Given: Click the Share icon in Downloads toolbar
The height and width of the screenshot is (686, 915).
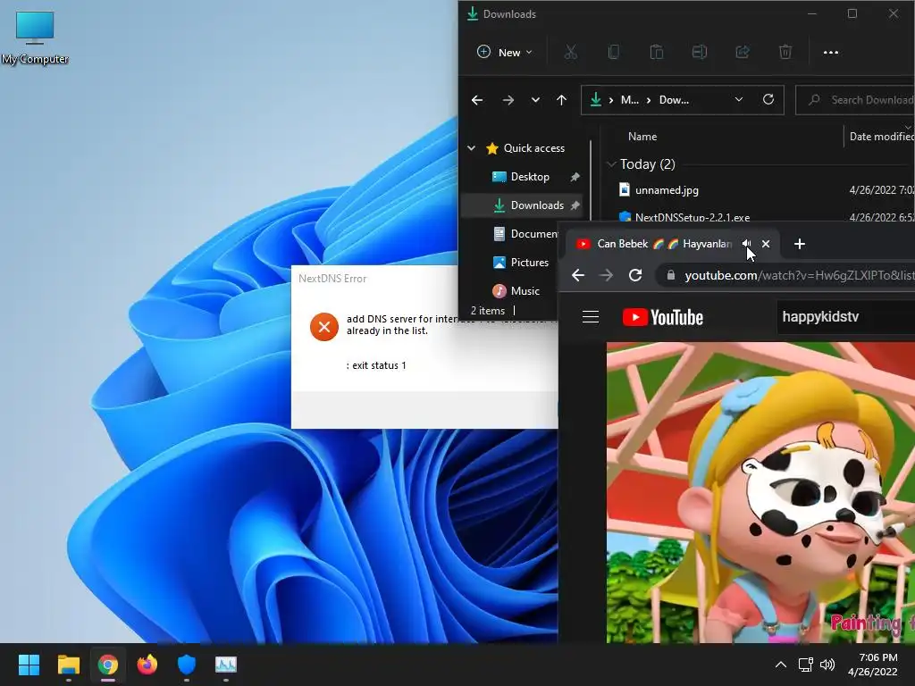Looking at the screenshot, I should [x=743, y=53].
